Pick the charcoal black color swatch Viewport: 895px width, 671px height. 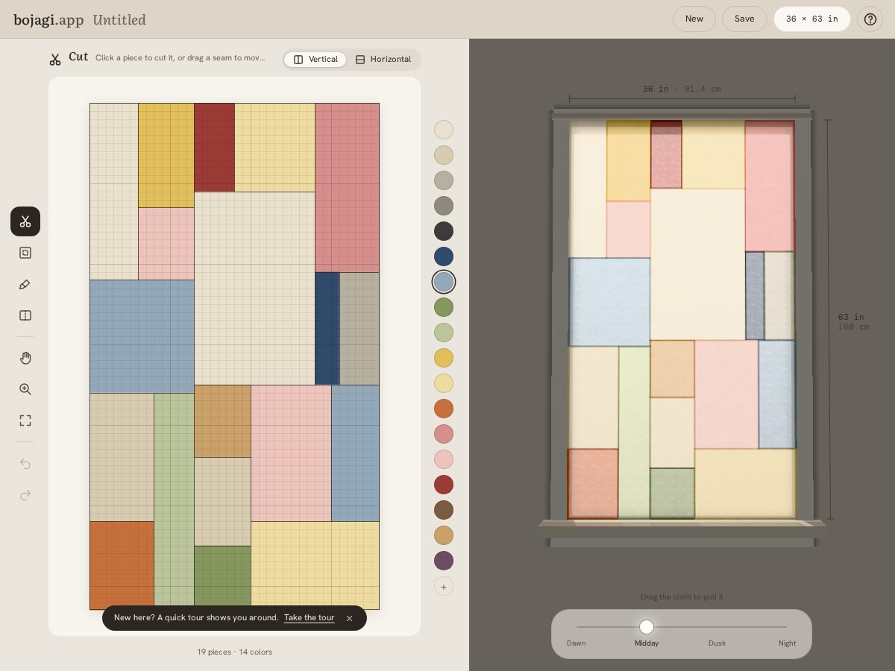click(444, 231)
